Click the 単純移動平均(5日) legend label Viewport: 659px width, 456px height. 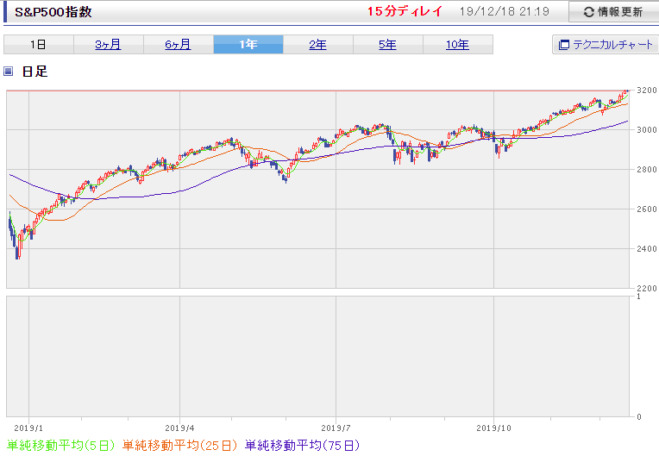[x=60, y=446]
